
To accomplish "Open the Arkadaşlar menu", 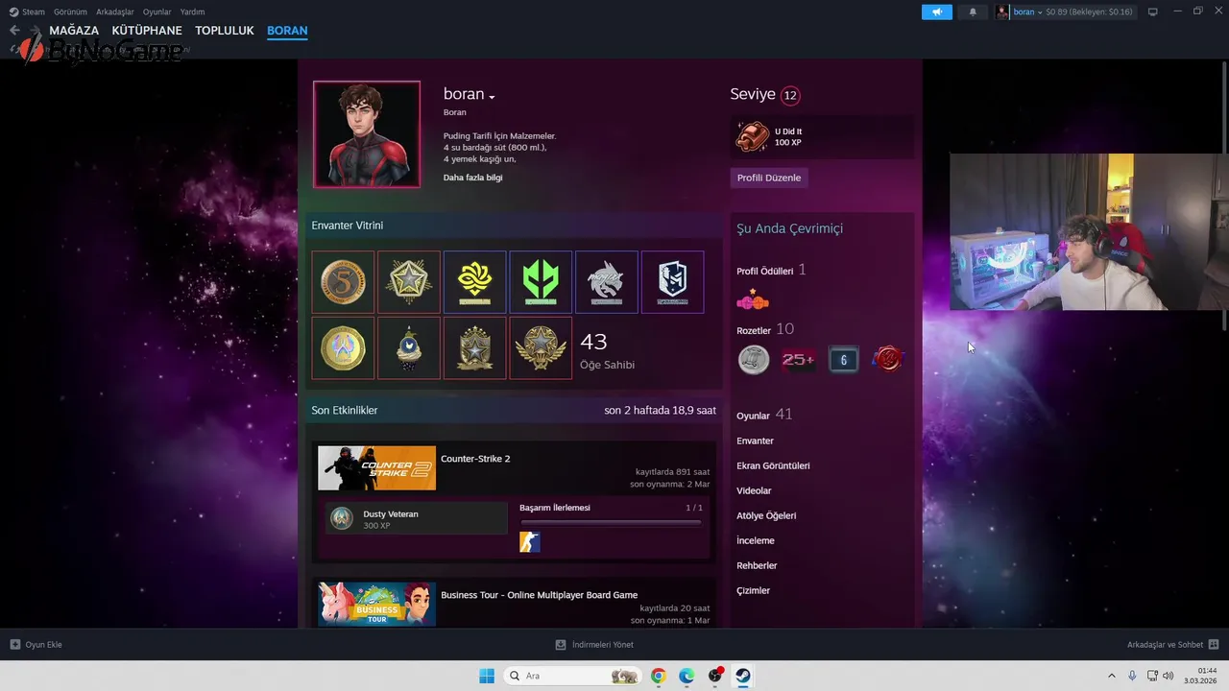I will pos(115,12).
